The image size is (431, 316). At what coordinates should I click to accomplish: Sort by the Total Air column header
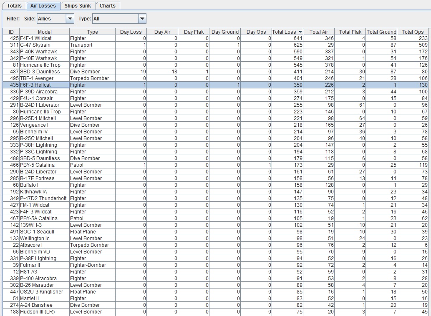point(319,32)
